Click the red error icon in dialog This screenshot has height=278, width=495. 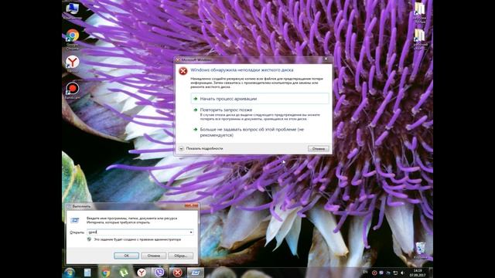(183, 71)
